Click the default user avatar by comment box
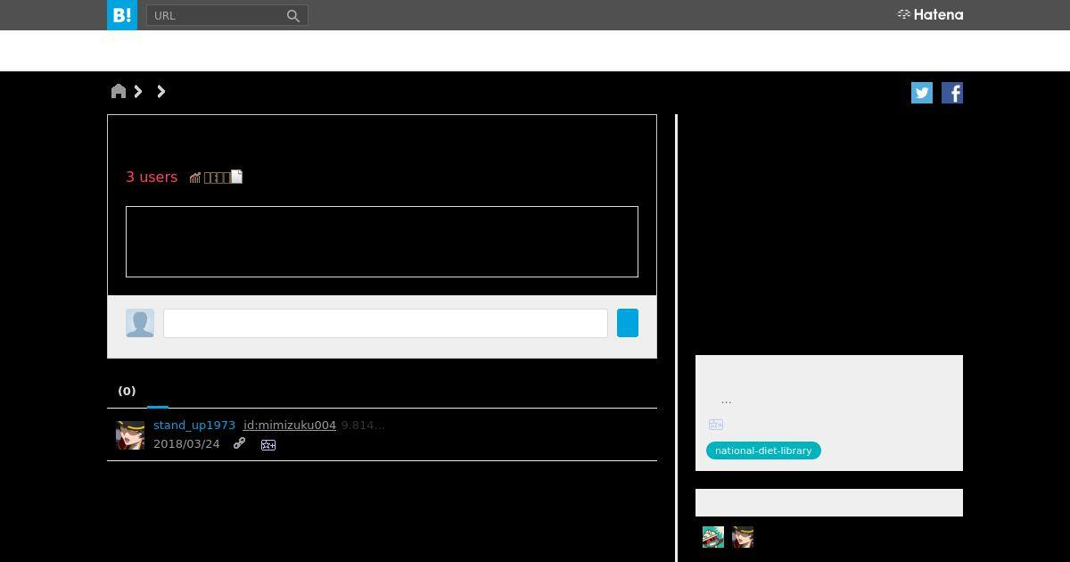This screenshot has height=562, width=1070. (140, 323)
